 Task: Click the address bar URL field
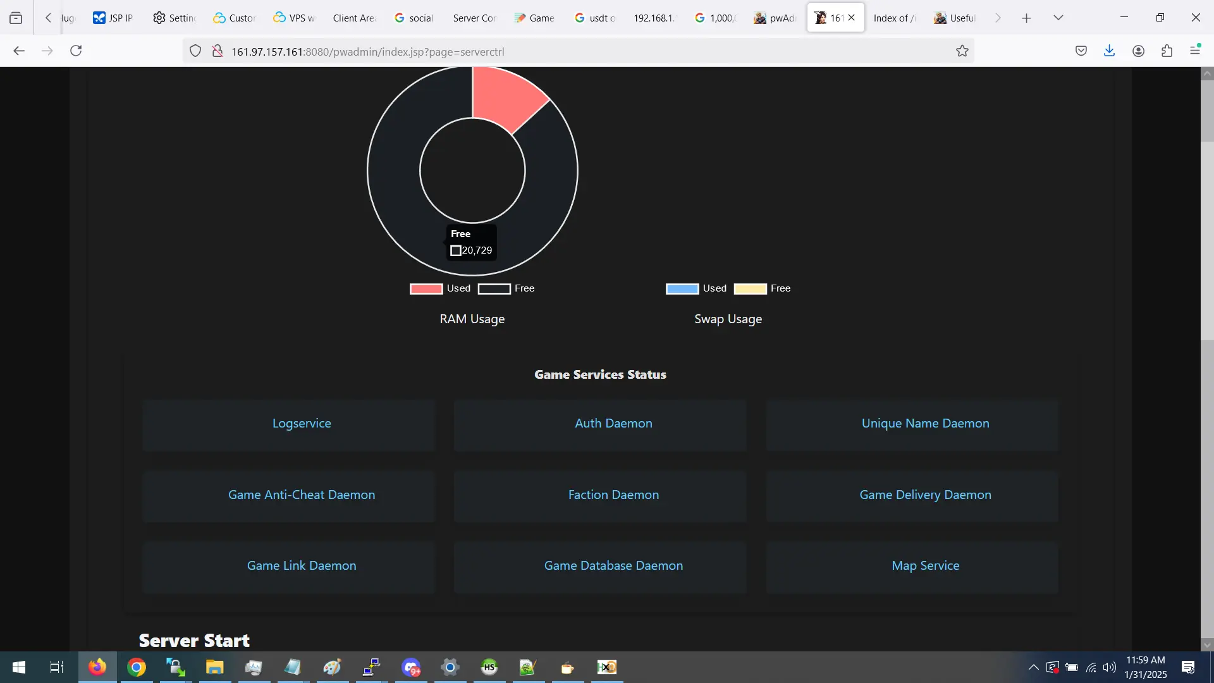pyautogui.click(x=579, y=51)
